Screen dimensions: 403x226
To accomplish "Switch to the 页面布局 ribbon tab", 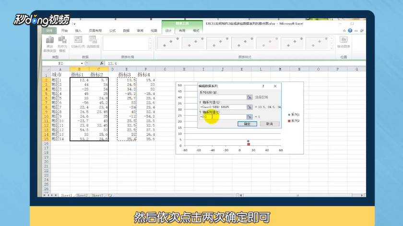I will (x=95, y=31).
